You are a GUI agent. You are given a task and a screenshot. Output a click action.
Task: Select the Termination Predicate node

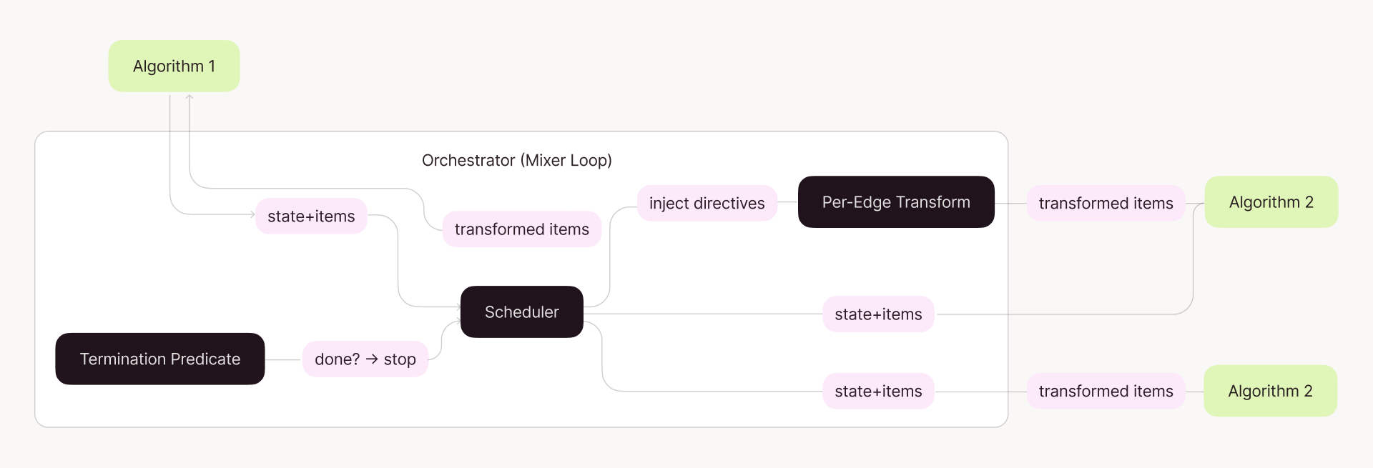[x=159, y=359]
